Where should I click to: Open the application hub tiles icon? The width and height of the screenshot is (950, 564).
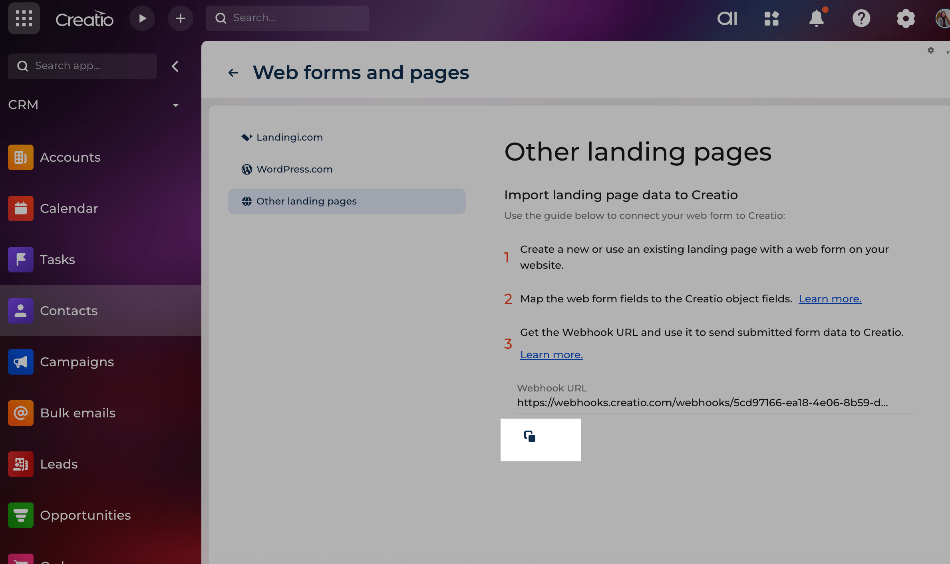point(771,18)
